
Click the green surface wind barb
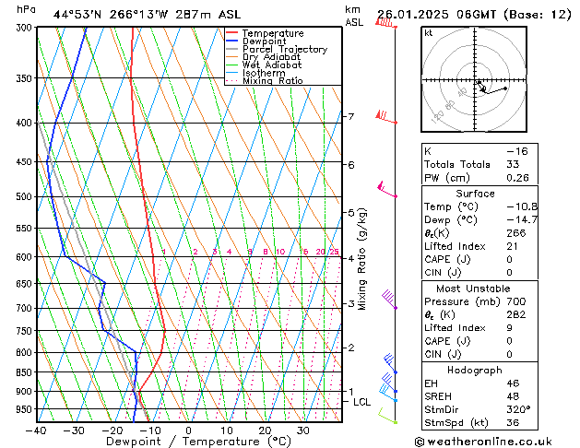[387, 416]
